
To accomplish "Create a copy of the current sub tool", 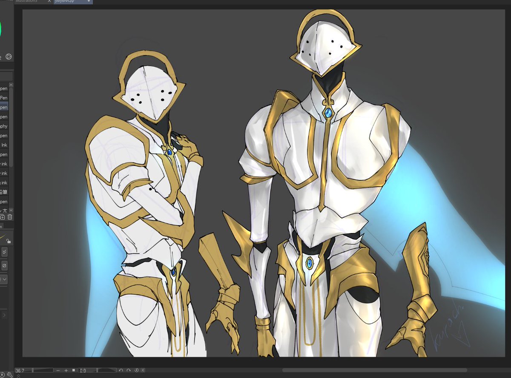I will [3, 217].
